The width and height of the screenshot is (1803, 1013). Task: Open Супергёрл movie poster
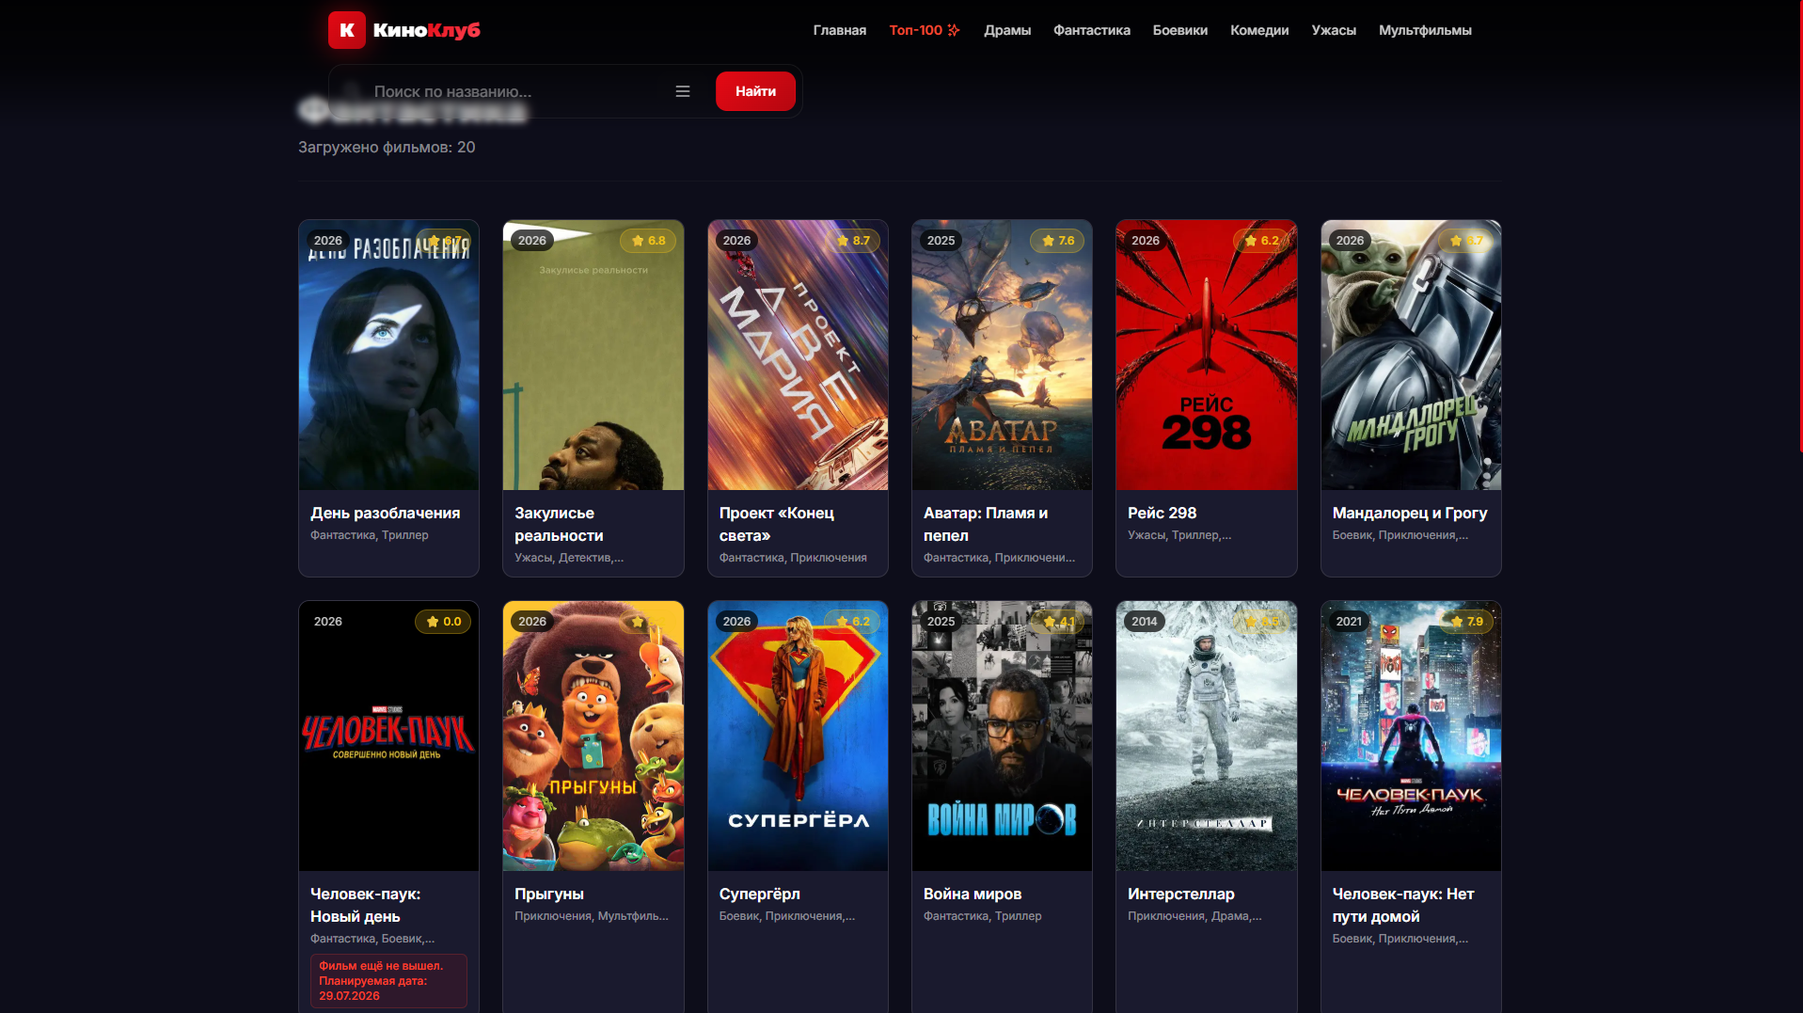point(798,736)
